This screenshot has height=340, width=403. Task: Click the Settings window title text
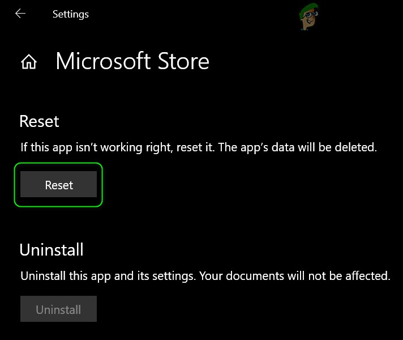pyautogui.click(x=71, y=14)
